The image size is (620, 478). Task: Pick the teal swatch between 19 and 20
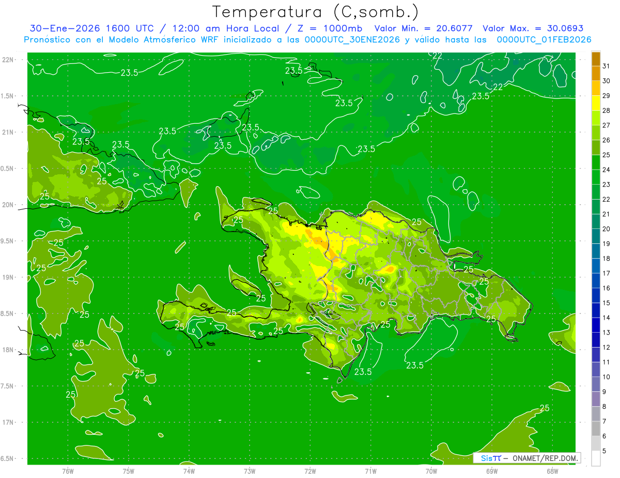click(596, 237)
